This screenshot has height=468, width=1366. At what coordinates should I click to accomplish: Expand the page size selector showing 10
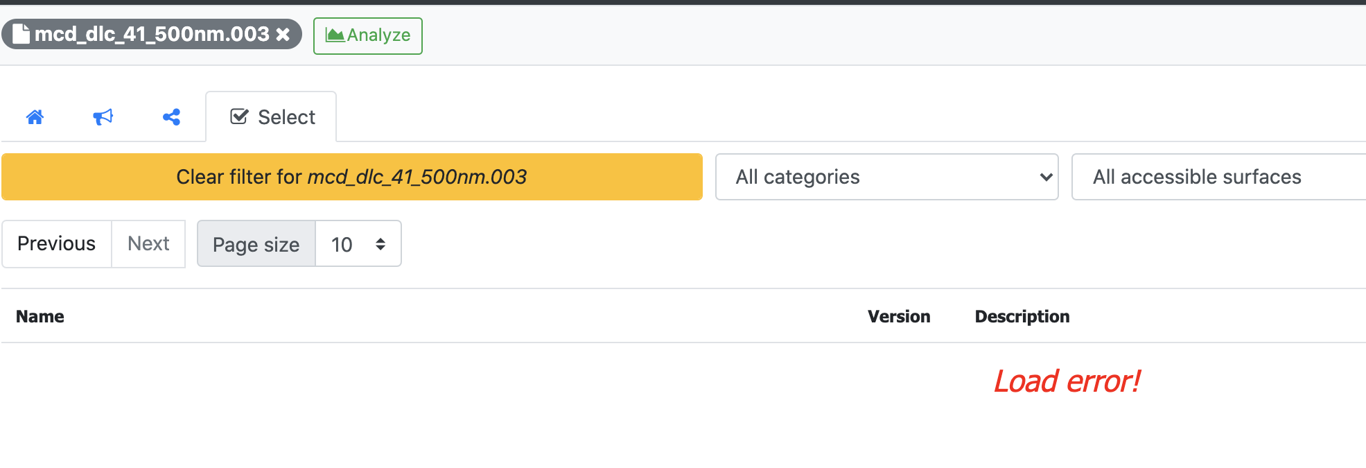click(358, 243)
